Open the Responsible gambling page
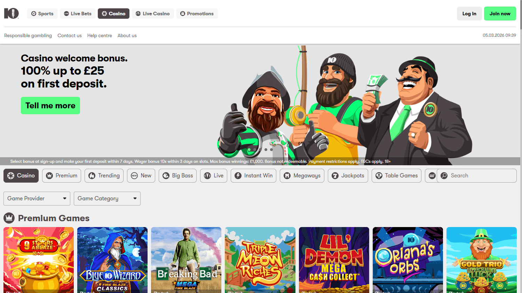Image resolution: width=522 pixels, height=293 pixels. (x=28, y=35)
